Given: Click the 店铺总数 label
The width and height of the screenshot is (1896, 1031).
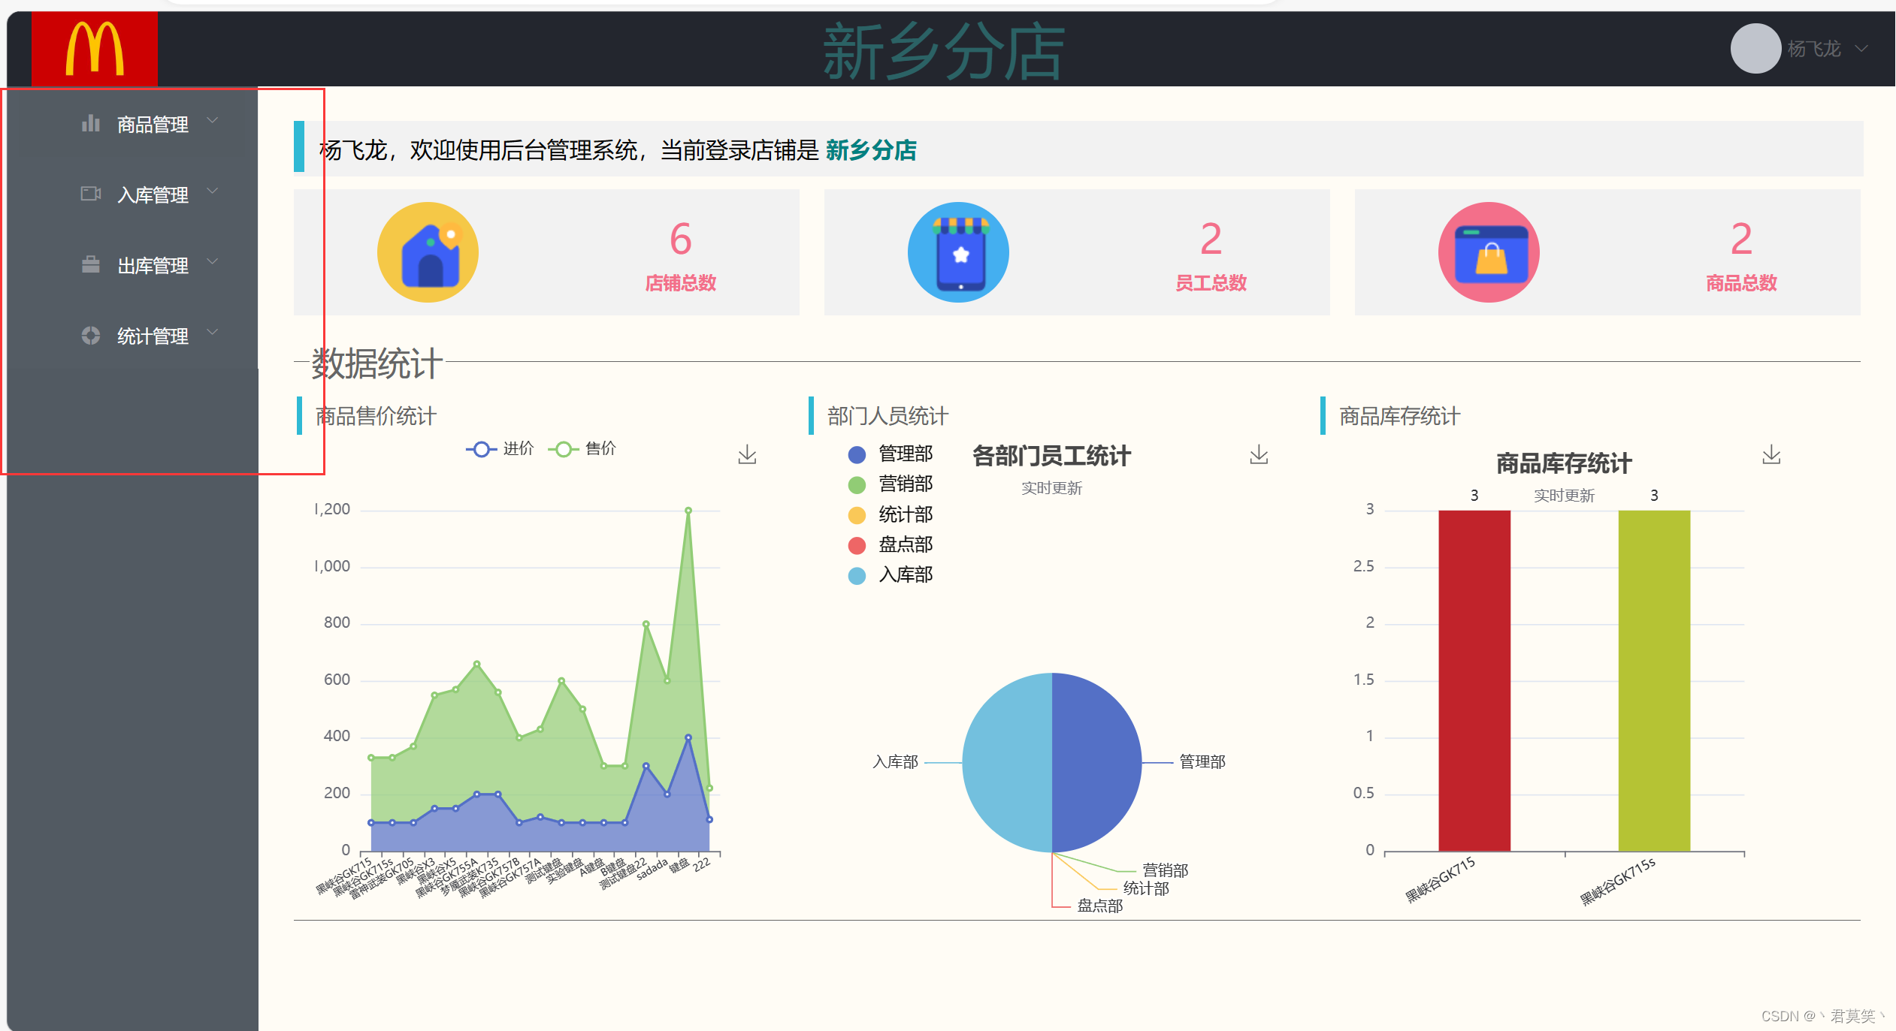Looking at the screenshot, I should (x=680, y=283).
